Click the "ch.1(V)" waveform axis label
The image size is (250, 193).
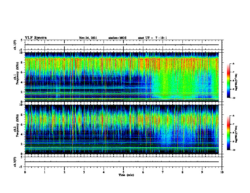(15, 45)
